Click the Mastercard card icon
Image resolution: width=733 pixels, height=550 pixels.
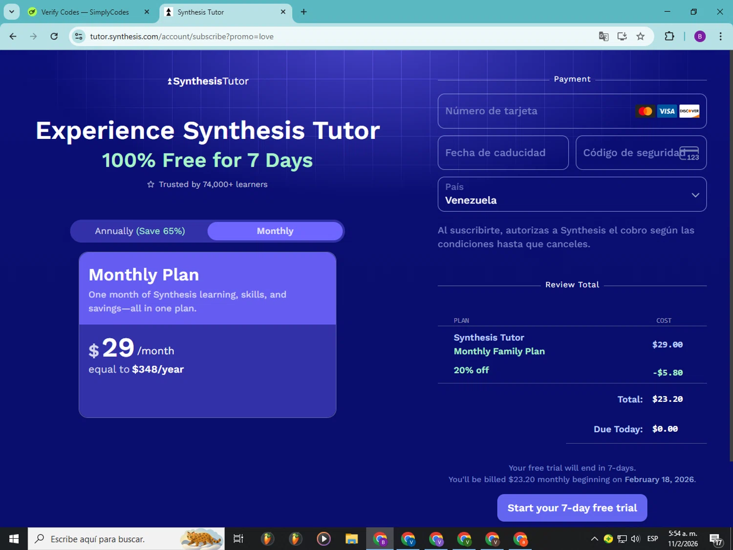pos(645,111)
